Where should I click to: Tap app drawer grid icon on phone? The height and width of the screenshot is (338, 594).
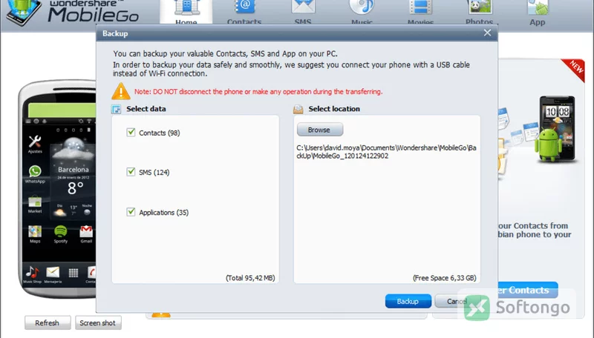pos(74,272)
